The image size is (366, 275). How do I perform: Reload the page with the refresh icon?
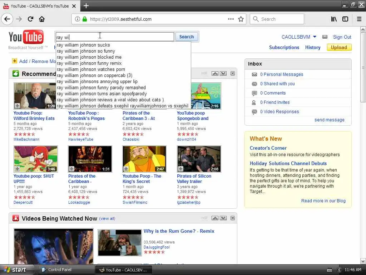pyautogui.click(x=30, y=19)
